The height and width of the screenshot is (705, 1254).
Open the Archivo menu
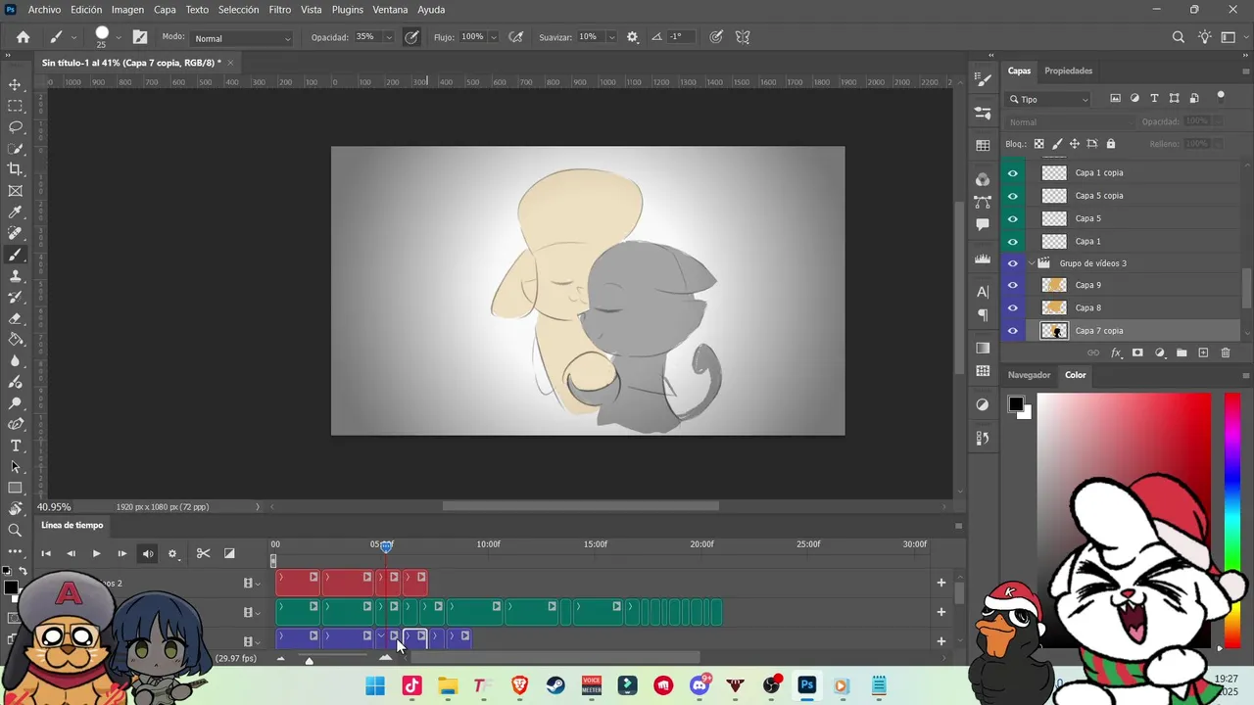point(44,10)
